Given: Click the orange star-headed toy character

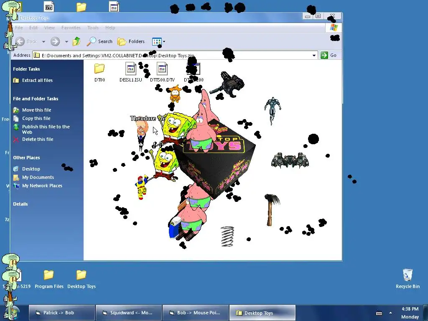Looking at the screenshot, I should coord(175,94).
